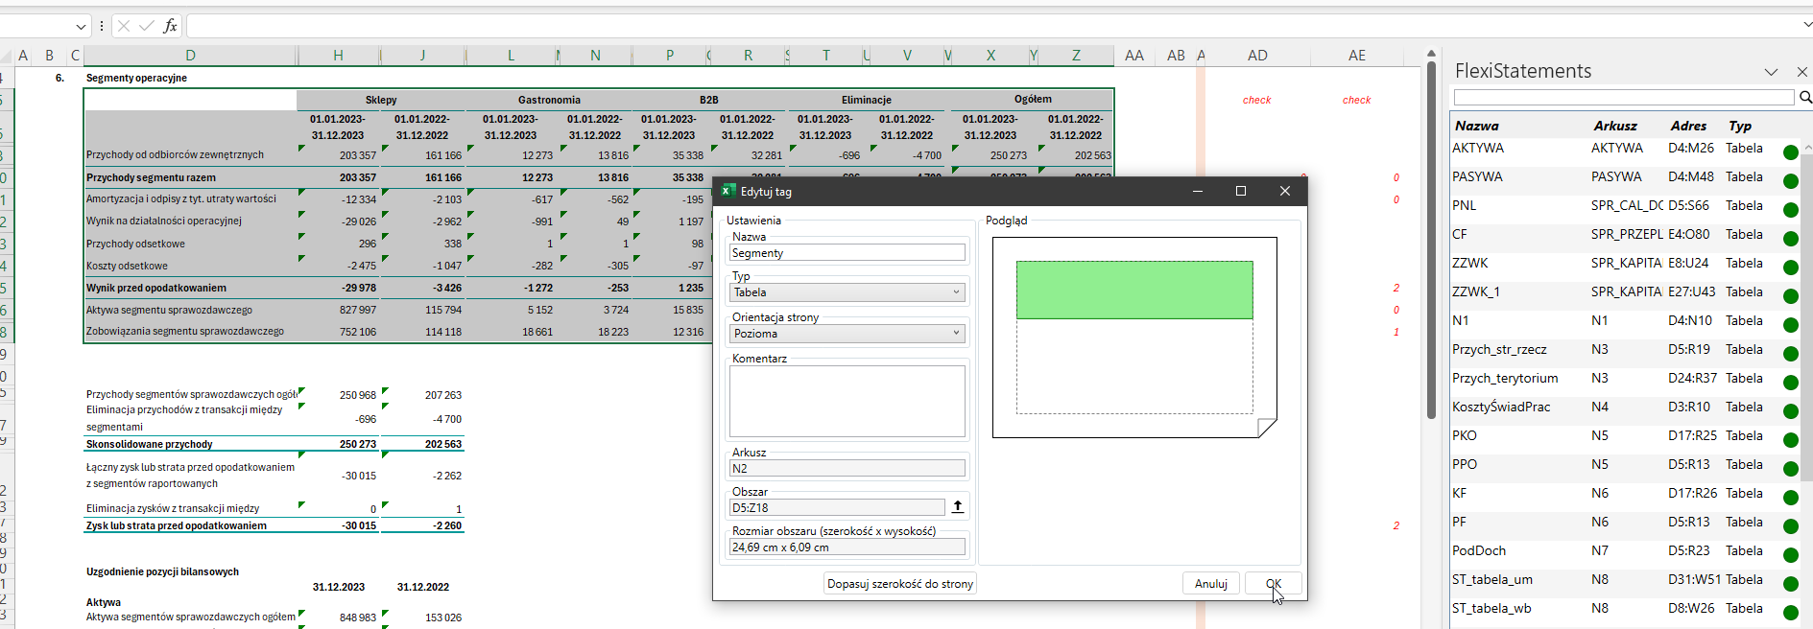1813x629 pixels.
Task: Click the Excel icon in Edytuj tag title bar
Action: click(x=728, y=191)
